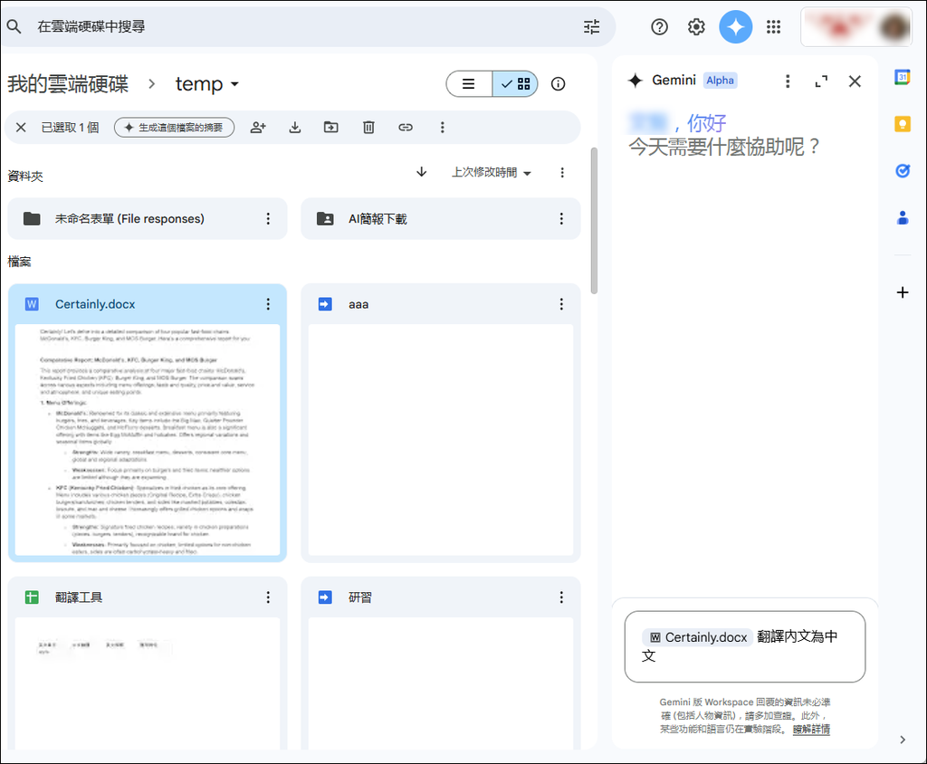
Task: Open Contacts side panel
Action: click(x=903, y=218)
